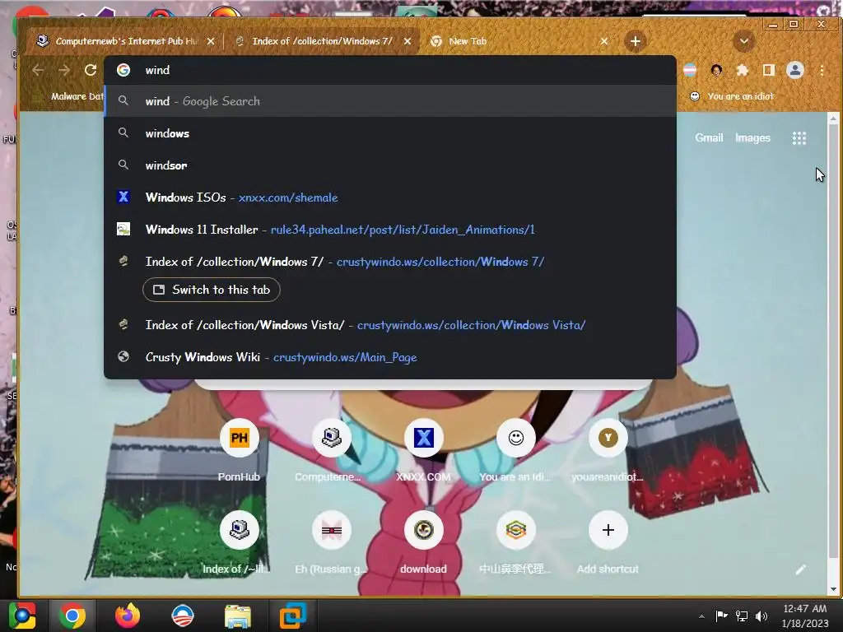Click the 'Switch to this tab' button
This screenshot has height=632, width=843.
[212, 290]
